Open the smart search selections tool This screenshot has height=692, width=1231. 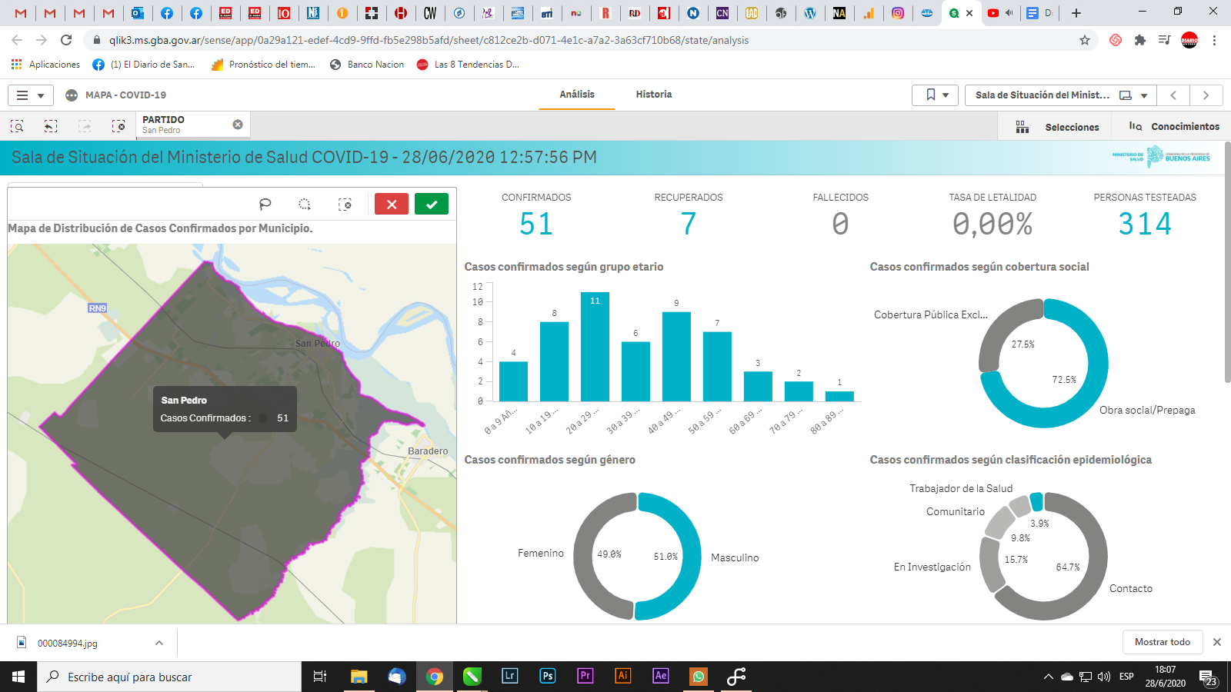[x=17, y=126]
